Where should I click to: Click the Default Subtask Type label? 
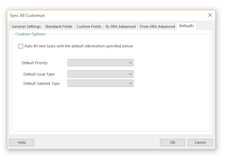(x=42, y=84)
